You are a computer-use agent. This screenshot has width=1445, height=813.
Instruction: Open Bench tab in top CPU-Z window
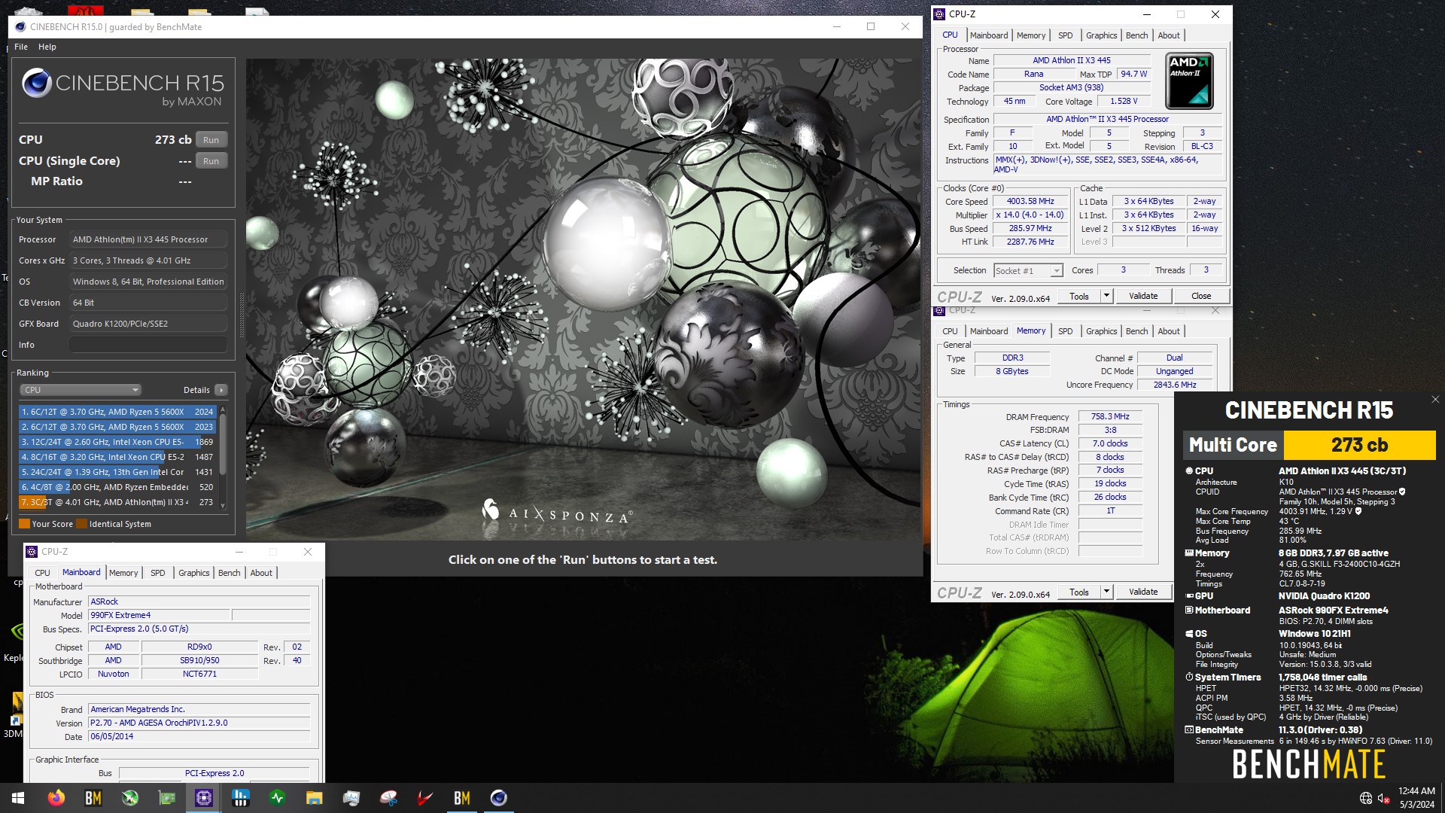(1136, 35)
